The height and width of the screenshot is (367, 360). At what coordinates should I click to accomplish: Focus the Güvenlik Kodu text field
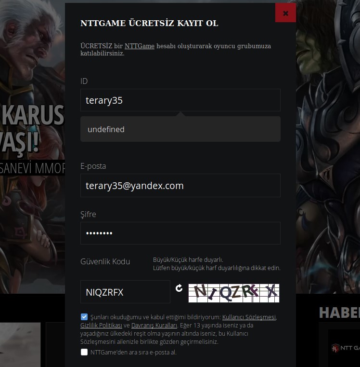point(125,292)
